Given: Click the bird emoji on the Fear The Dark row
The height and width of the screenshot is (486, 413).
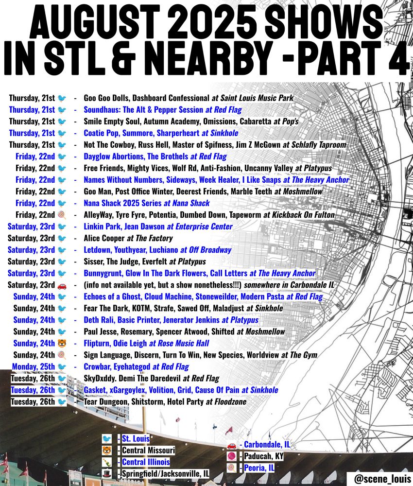Looking at the screenshot, I should click(62, 309).
